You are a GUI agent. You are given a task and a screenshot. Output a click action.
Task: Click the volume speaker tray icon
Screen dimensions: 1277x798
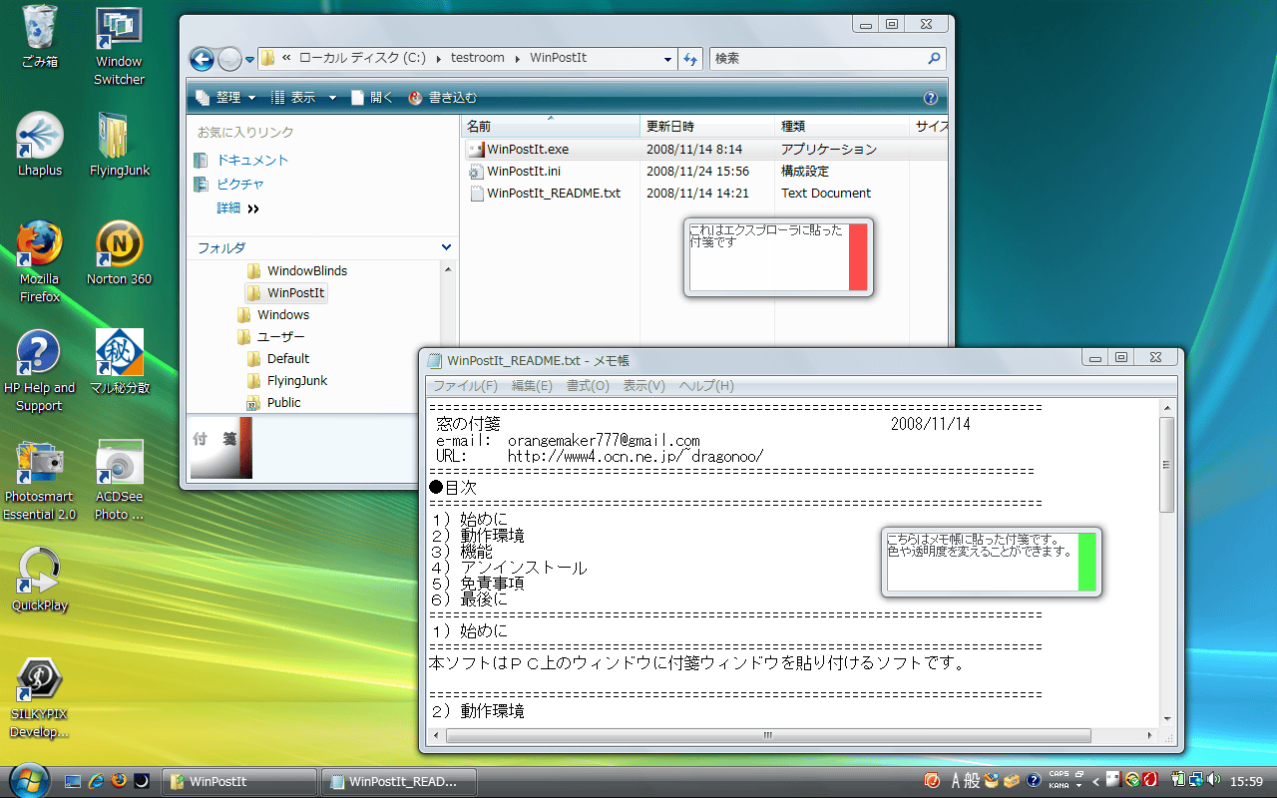pyautogui.click(x=1214, y=780)
